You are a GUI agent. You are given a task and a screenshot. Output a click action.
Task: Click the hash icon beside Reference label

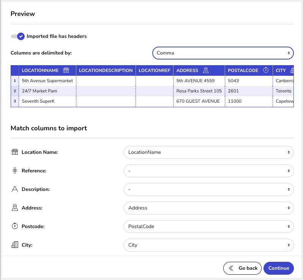pyautogui.click(x=15, y=171)
